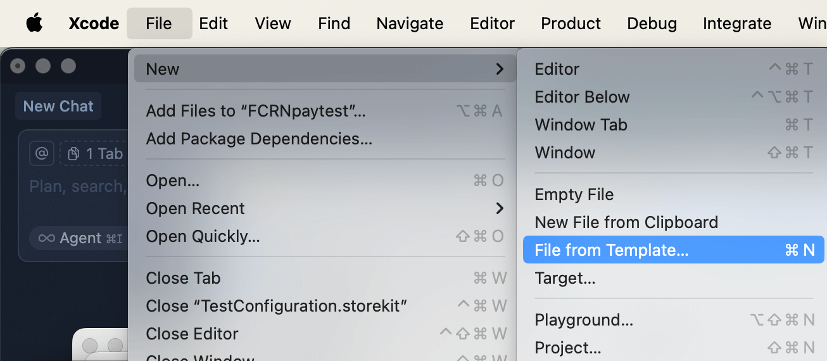Open the Find menu
Screen dimensions: 827x361
pyautogui.click(x=334, y=23)
